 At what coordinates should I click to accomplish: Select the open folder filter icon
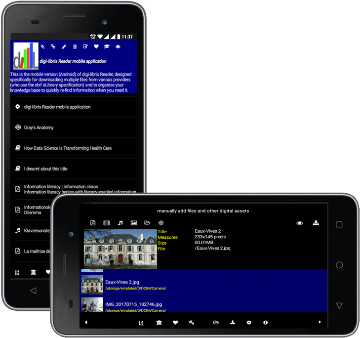(x=147, y=223)
